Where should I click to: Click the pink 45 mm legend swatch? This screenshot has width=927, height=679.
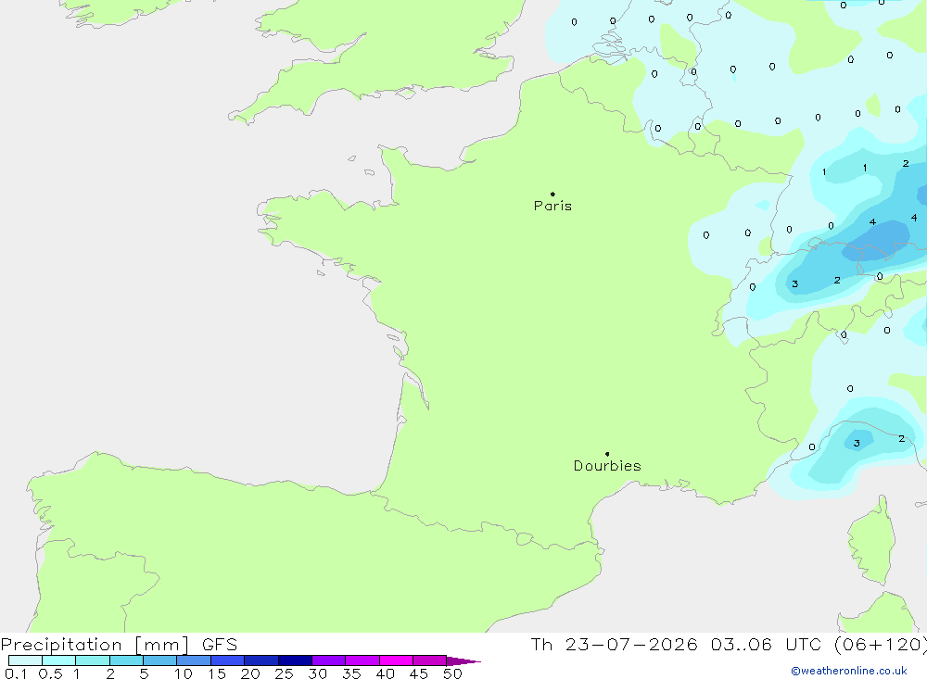(x=430, y=660)
